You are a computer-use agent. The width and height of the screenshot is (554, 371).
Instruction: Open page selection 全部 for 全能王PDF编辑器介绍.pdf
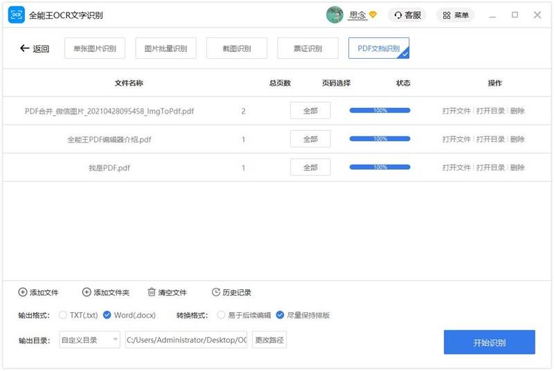click(310, 139)
